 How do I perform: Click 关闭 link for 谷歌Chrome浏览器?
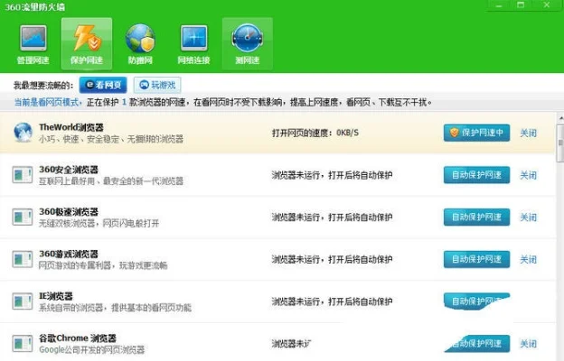click(528, 344)
